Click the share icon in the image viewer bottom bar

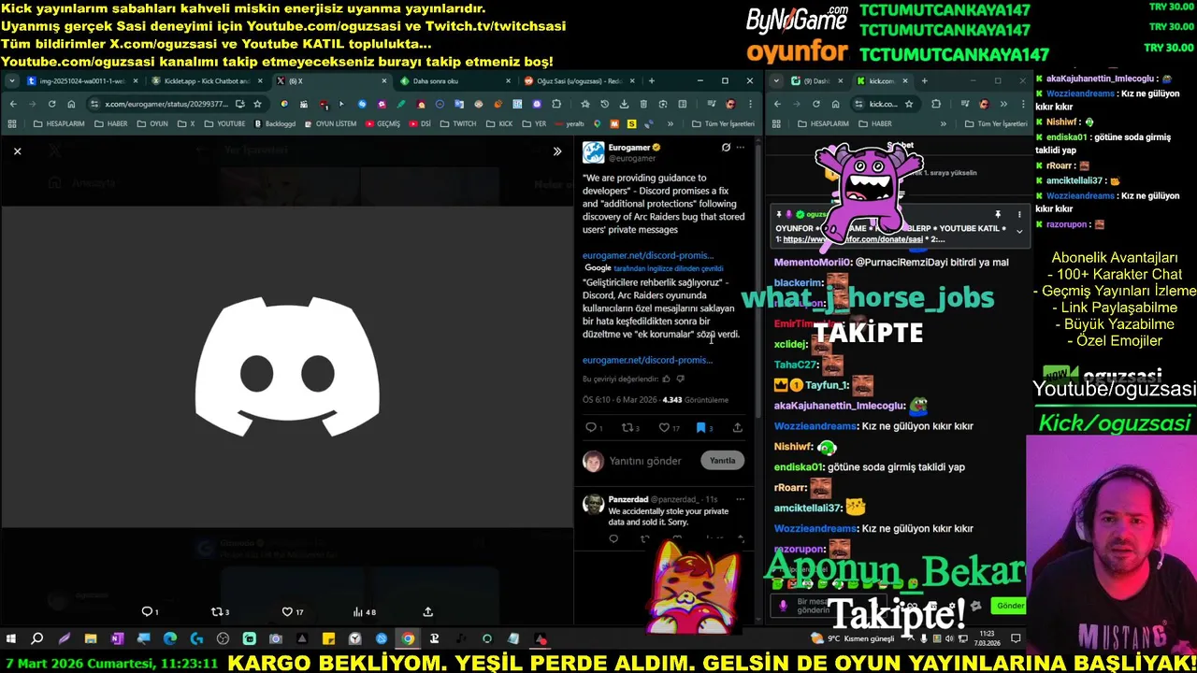click(428, 611)
